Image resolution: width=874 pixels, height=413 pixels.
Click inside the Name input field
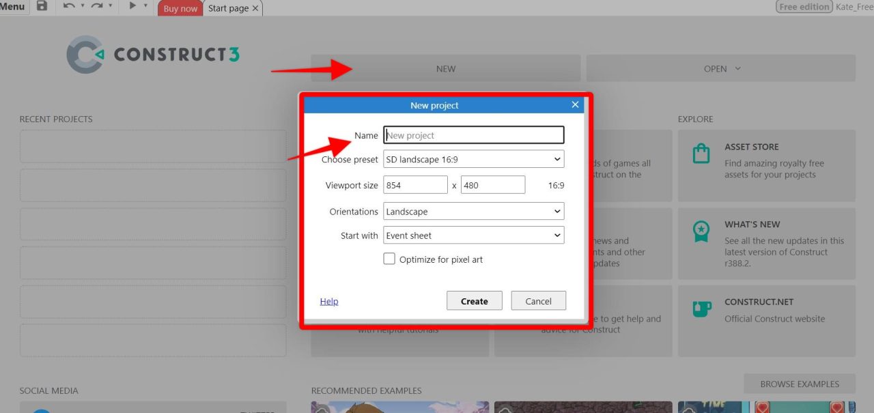pos(473,134)
